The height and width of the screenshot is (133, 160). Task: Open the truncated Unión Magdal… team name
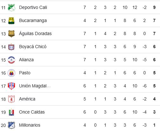tap(35, 86)
